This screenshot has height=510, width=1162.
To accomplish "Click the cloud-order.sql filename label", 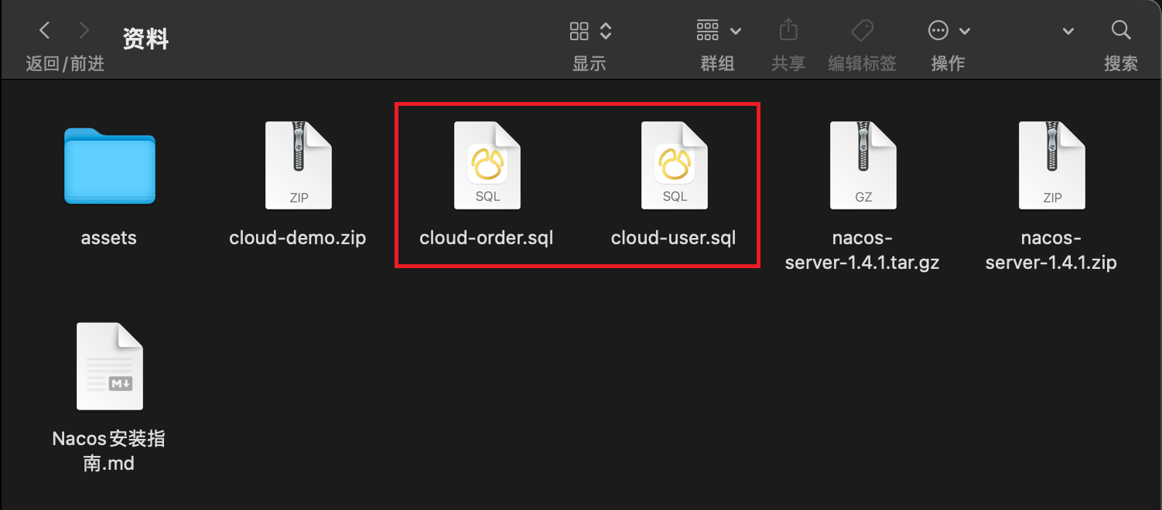I will 487,238.
